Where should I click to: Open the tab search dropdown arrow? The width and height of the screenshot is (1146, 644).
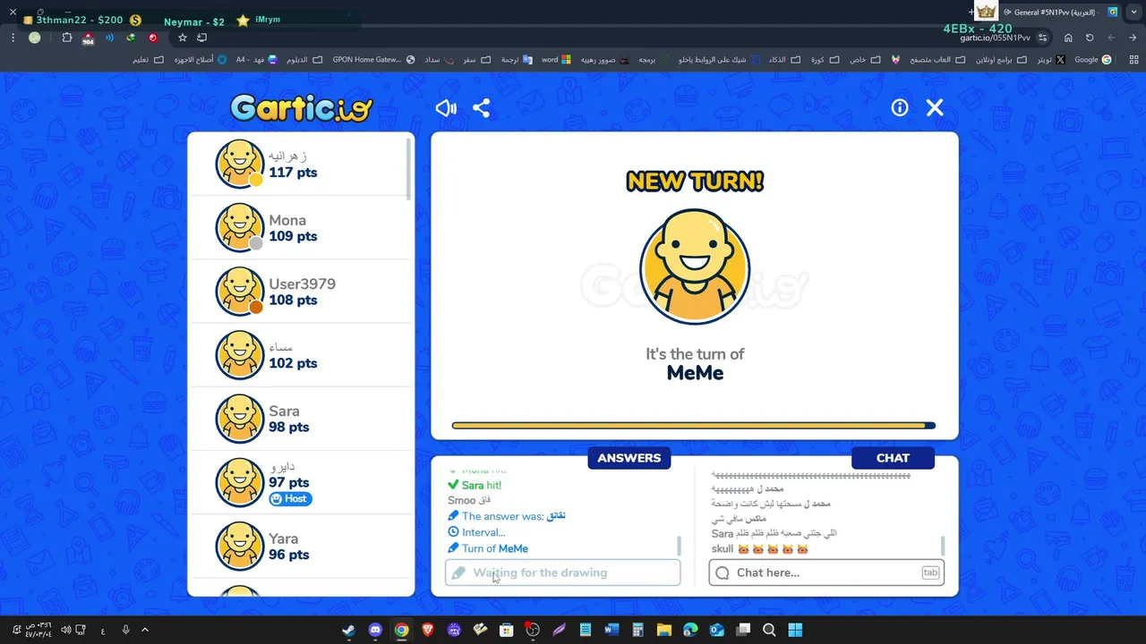coord(1133,13)
